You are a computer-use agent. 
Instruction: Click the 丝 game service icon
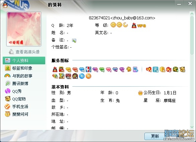(75, 76)
